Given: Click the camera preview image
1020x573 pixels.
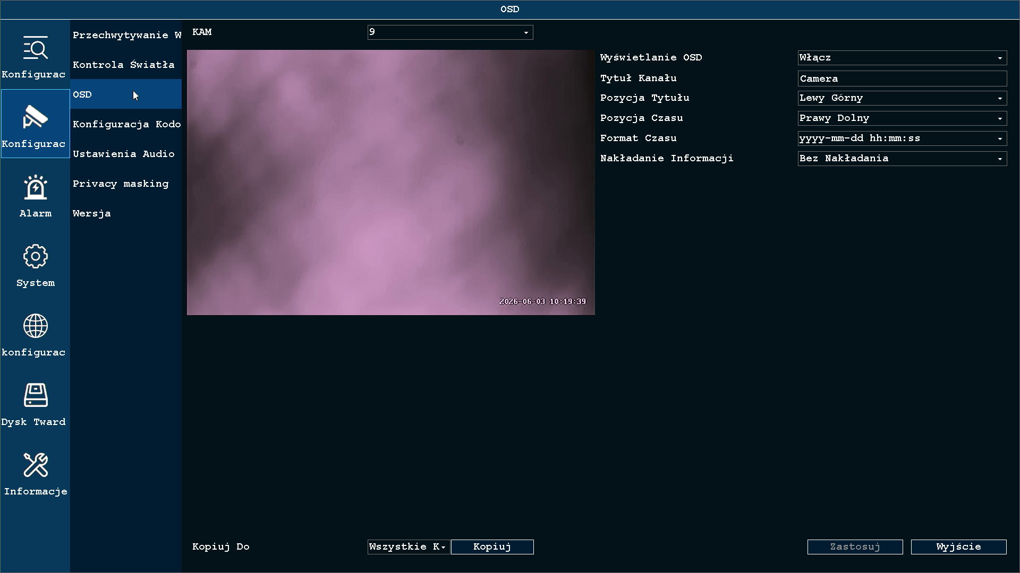Looking at the screenshot, I should [391, 183].
